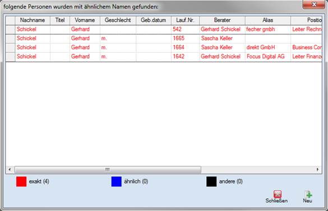The image size is (328, 211).
Task: Sort by the Geb.datum column header
Action: coord(154,20)
